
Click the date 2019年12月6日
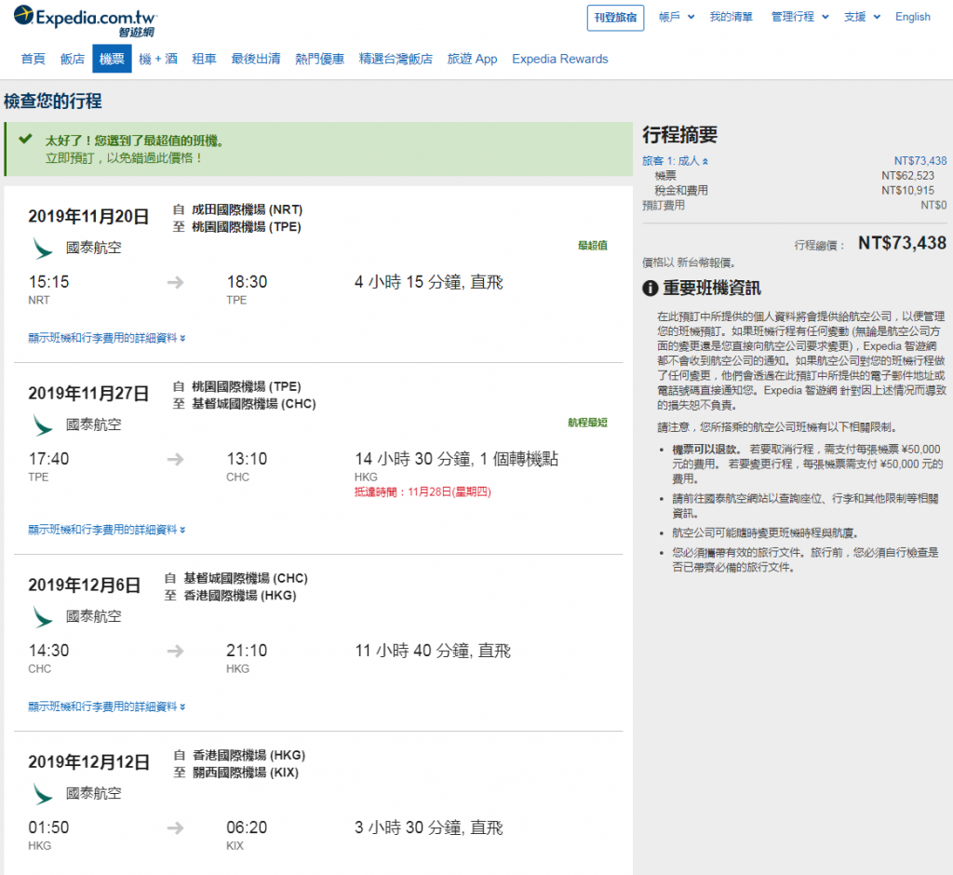[85, 585]
